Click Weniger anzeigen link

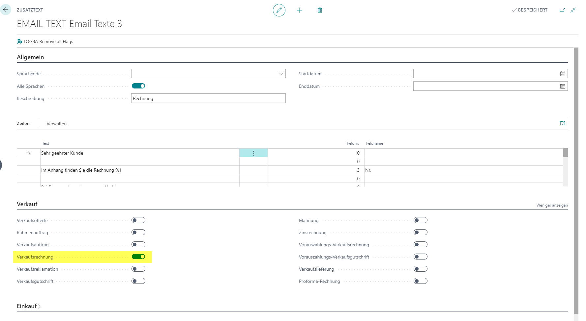pyautogui.click(x=552, y=205)
